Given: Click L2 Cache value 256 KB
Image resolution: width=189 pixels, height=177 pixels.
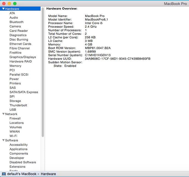Looking at the screenshot, I should pos(90,37).
